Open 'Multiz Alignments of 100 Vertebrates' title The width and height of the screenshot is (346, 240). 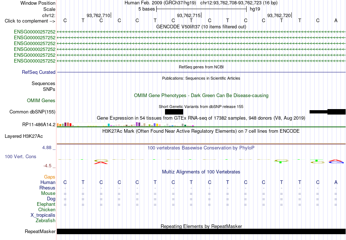point(201,172)
